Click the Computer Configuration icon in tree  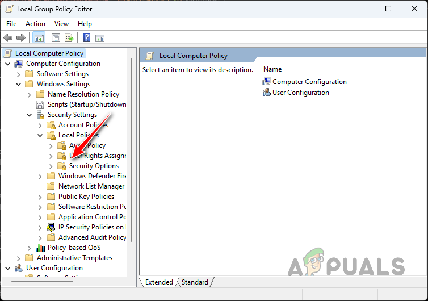point(19,64)
